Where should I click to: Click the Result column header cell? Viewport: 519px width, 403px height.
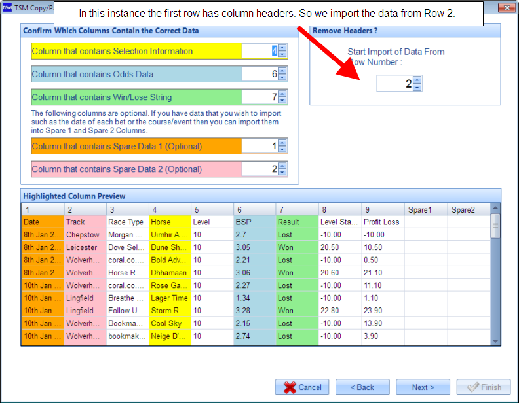click(296, 222)
